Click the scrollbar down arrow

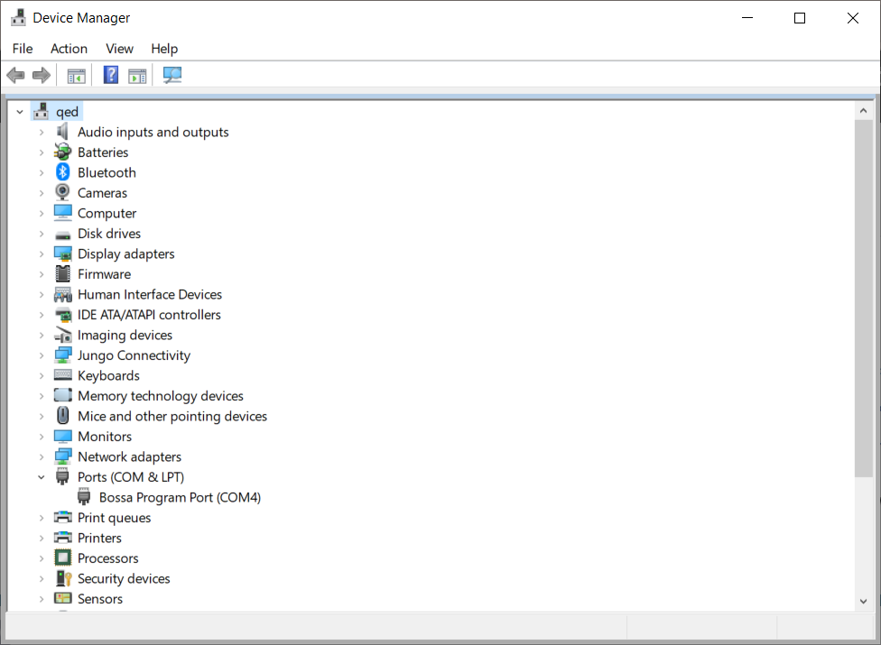pos(864,601)
